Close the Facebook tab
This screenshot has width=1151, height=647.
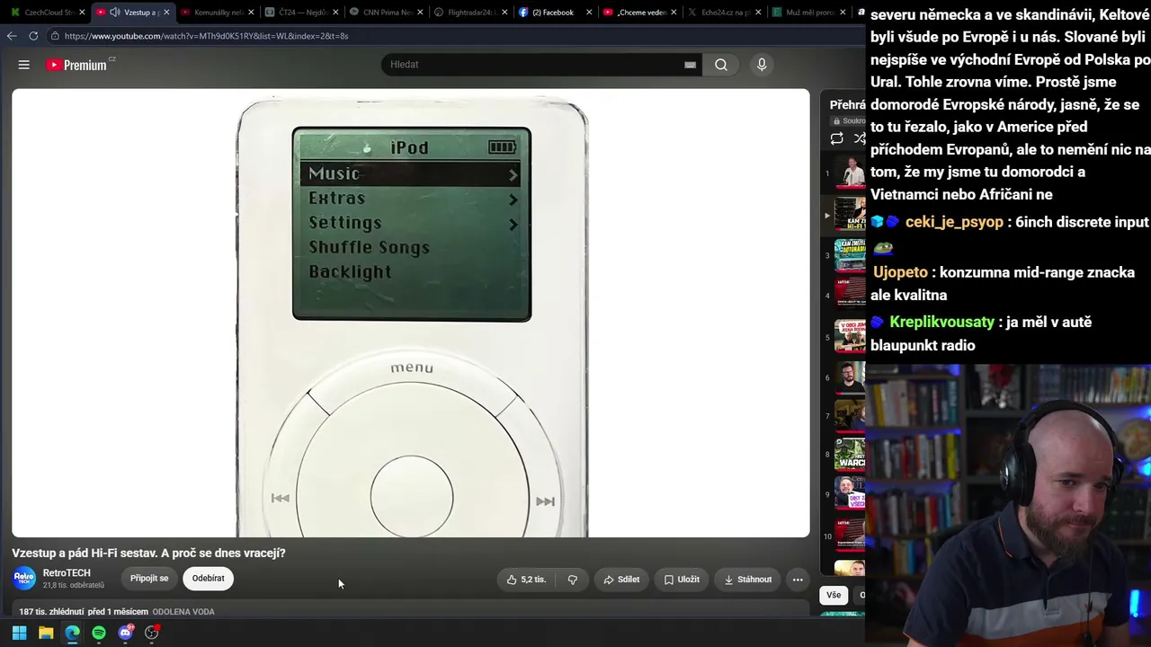click(x=589, y=13)
